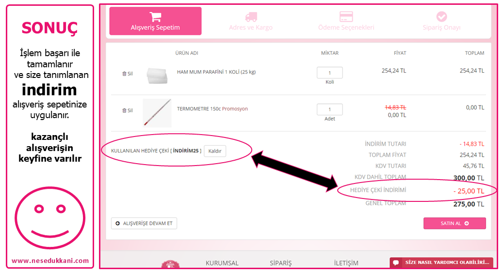Go to the Ödeme Seçenekleri step
Image resolution: width=504 pixels, height=274 pixels.
pyautogui.click(x=346, y=28)
